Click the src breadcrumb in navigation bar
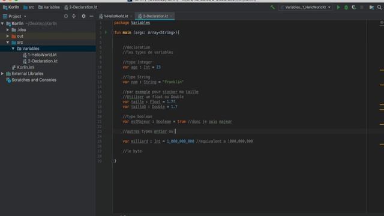 pyautogui.click(x=29, y=7)
